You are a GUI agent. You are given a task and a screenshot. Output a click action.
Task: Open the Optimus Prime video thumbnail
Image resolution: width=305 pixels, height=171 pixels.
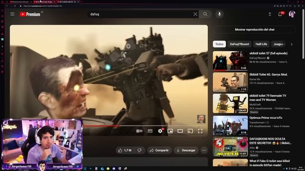click(230, 125)
